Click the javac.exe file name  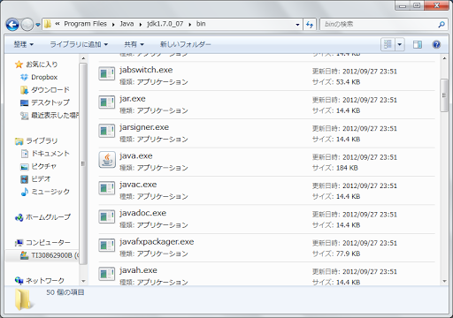point(138,185)
